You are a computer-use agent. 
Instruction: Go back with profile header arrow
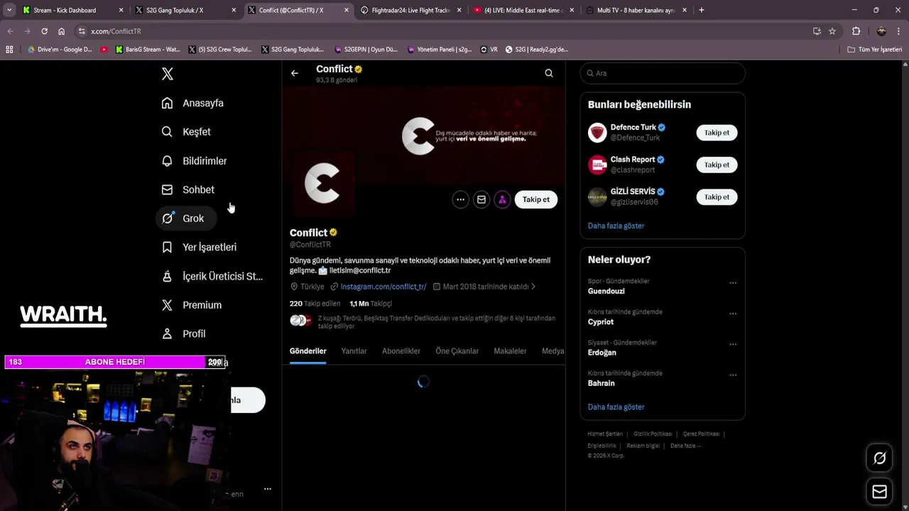click(294, 73)
